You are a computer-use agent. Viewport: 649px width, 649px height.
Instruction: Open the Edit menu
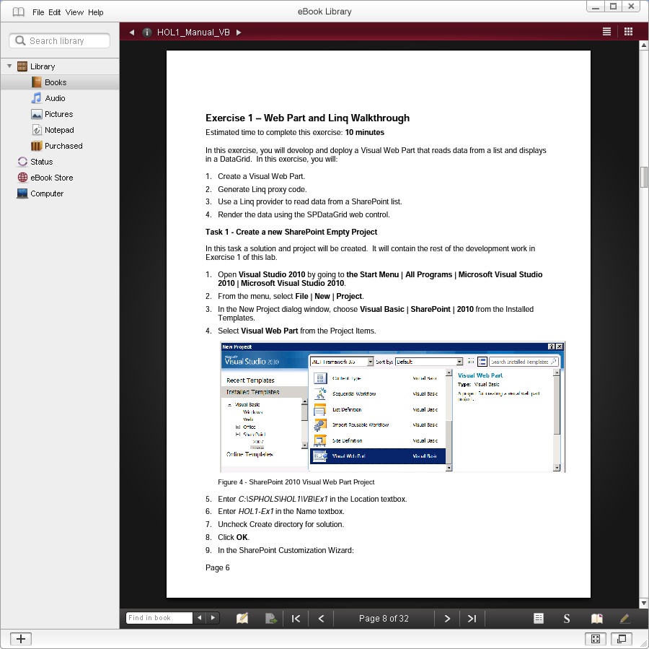(55, 12)
